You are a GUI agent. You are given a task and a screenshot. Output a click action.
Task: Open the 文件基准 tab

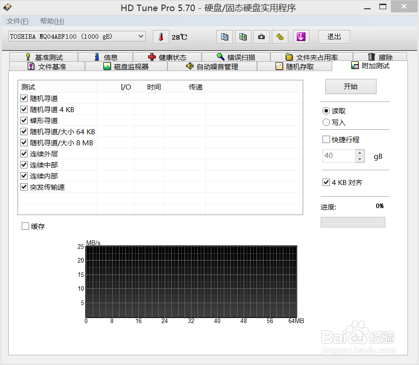pos(47,66)
